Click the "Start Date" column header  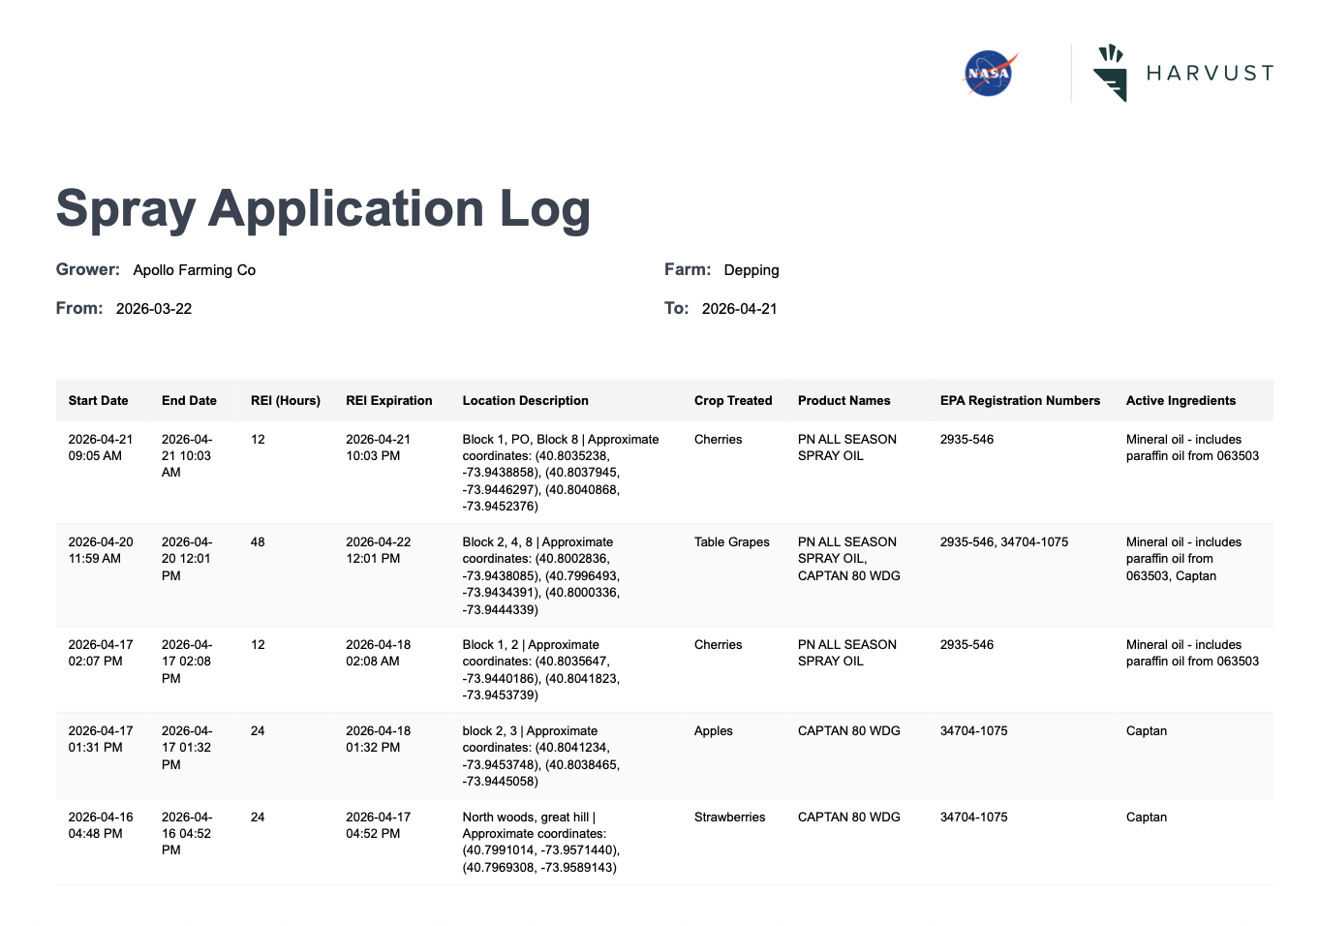click(99, 400)
